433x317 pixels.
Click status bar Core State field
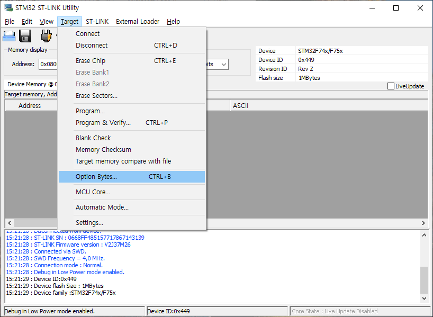click(360, 311)
